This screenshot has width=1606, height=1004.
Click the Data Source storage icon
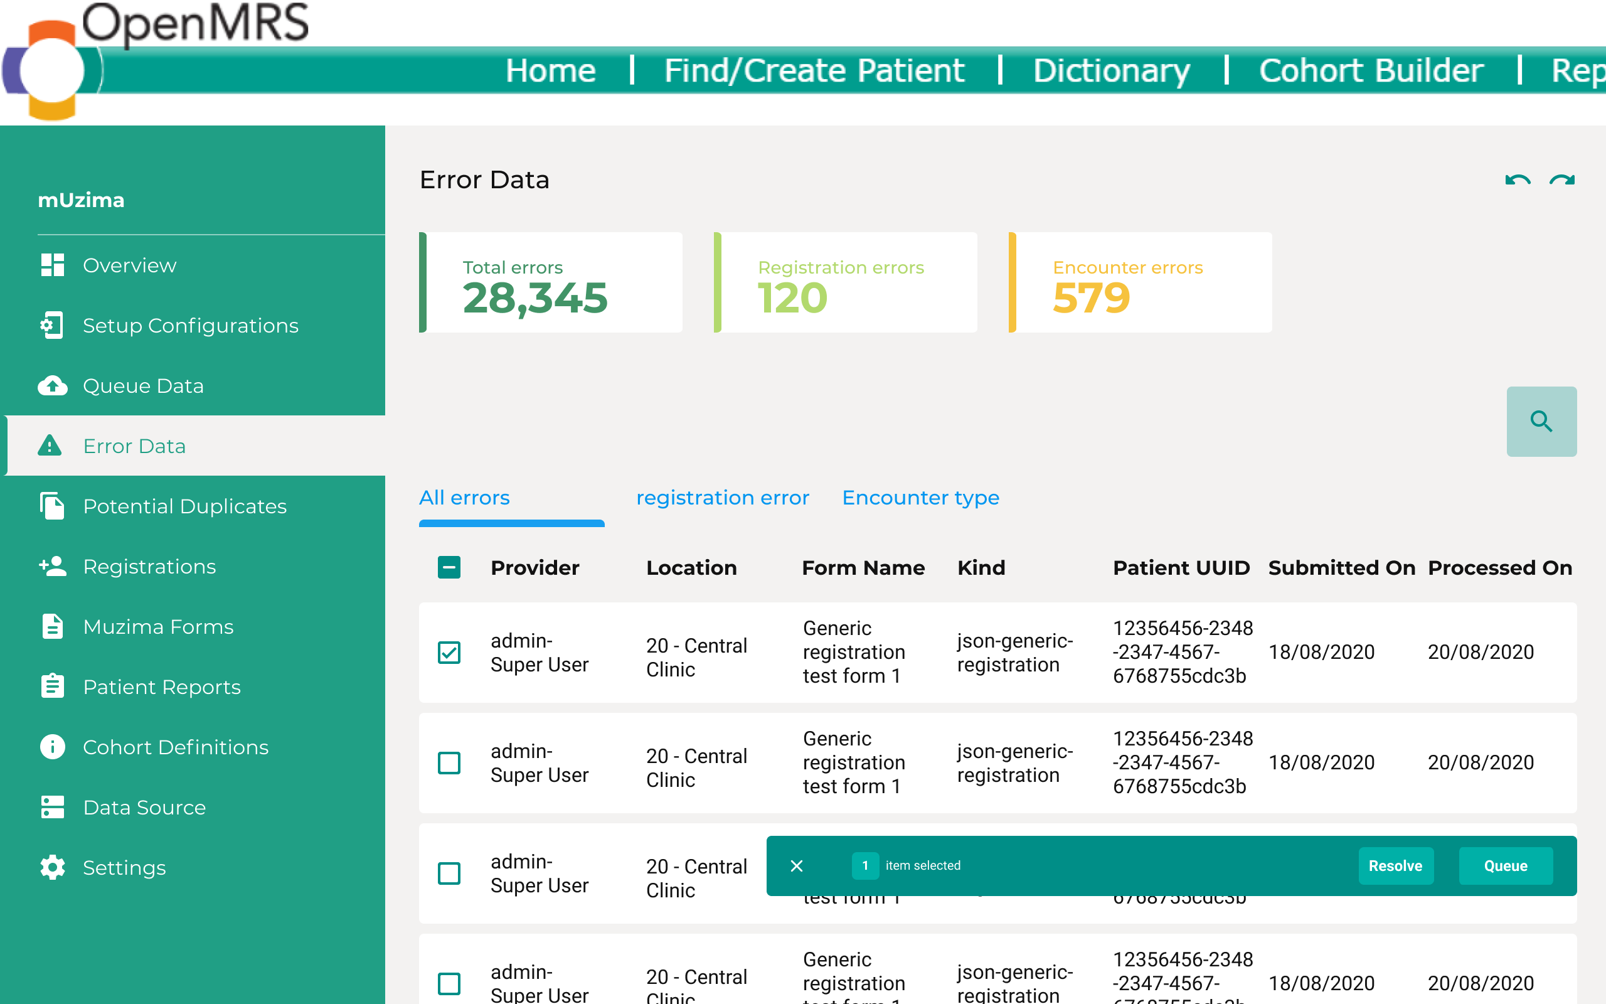click(53, 808)
